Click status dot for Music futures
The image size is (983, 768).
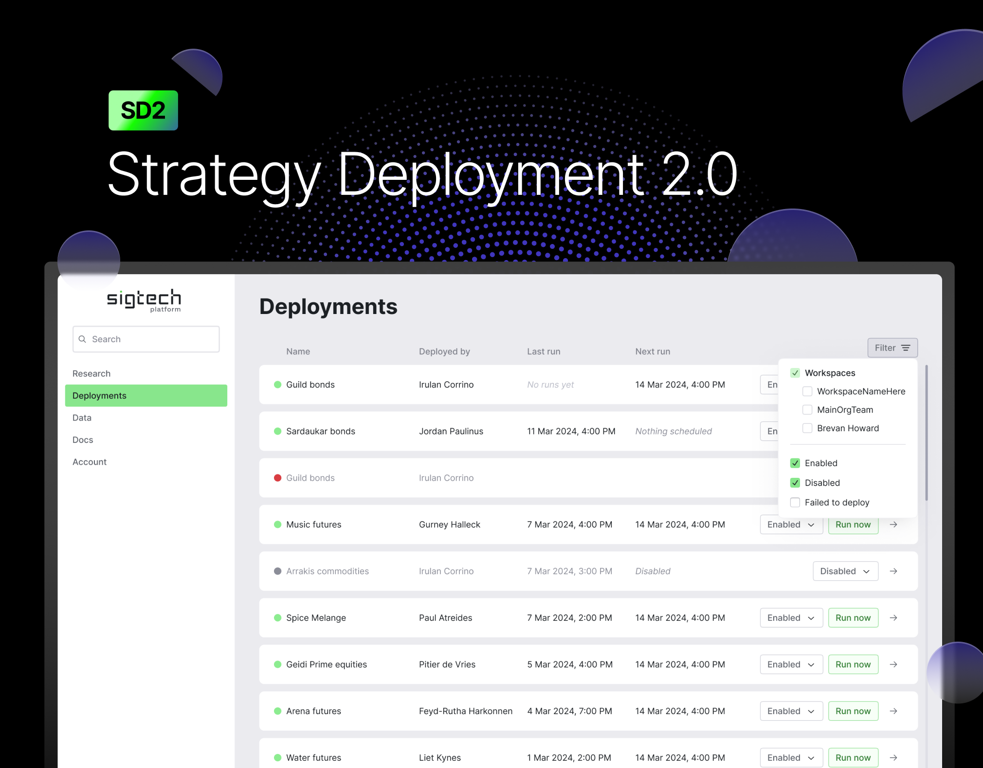(278, 524)
